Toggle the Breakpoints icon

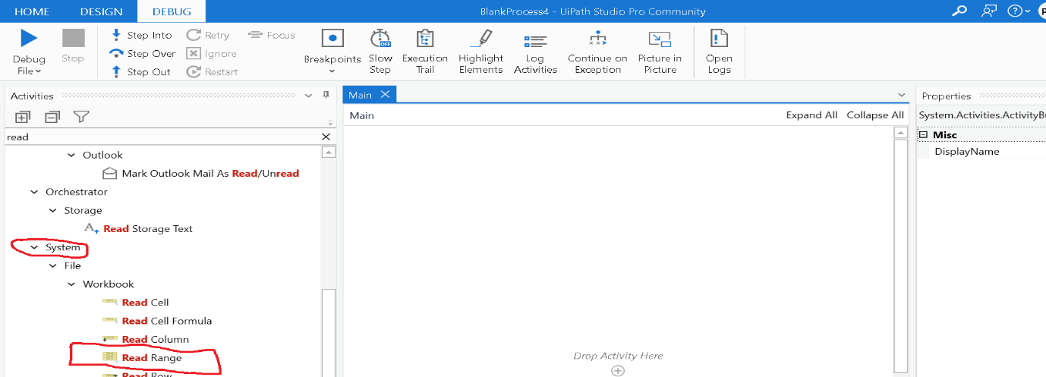point(332,38)
